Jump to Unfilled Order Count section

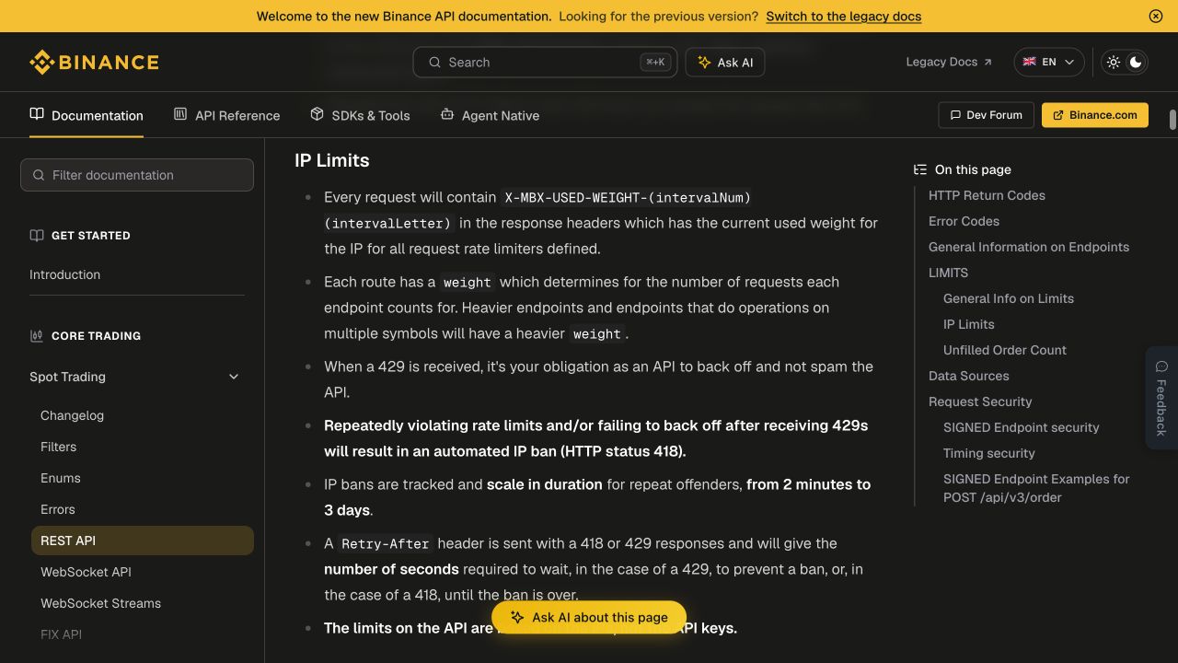coord(1005,350)
